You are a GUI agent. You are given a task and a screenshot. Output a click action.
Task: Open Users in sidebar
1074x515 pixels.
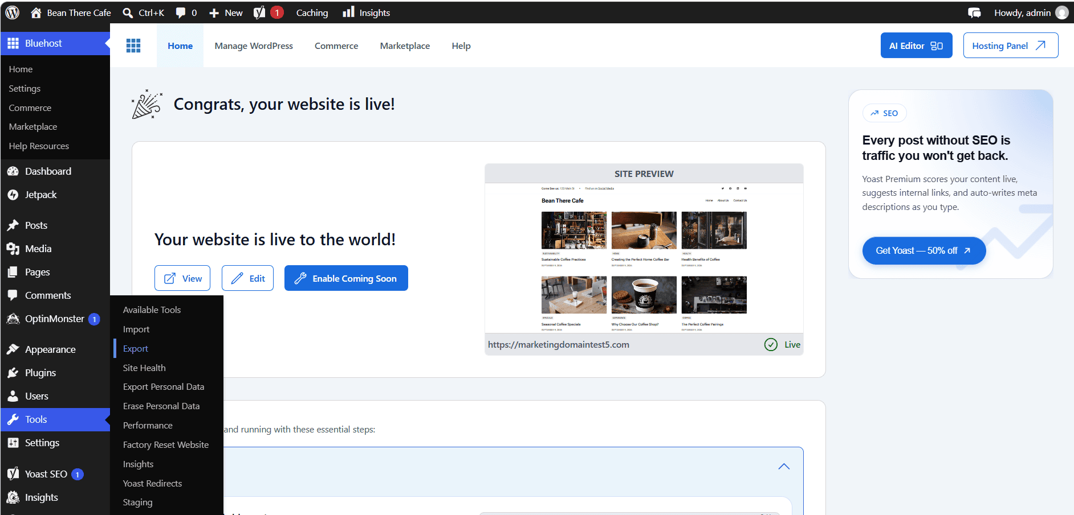pos(36,396)
